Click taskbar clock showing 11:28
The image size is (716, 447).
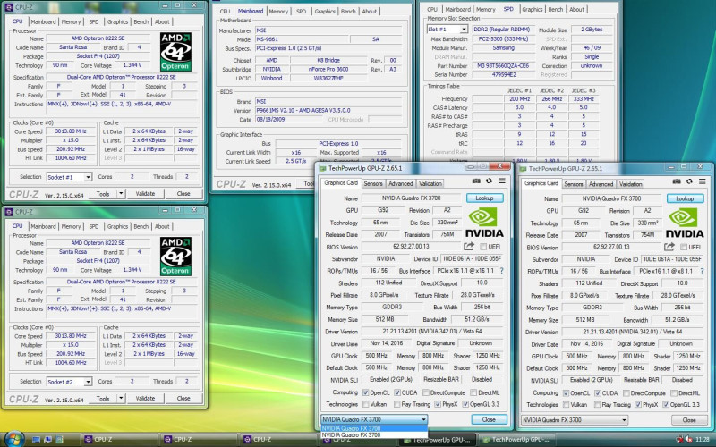coord(703,440)
